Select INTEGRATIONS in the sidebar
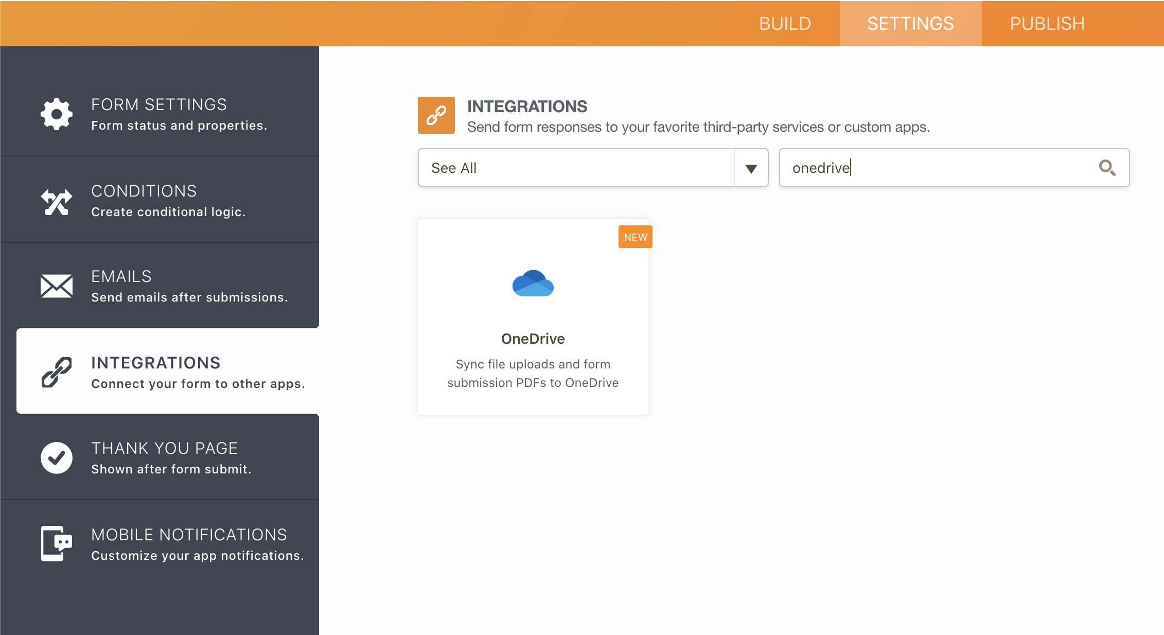 pos(168,371)
